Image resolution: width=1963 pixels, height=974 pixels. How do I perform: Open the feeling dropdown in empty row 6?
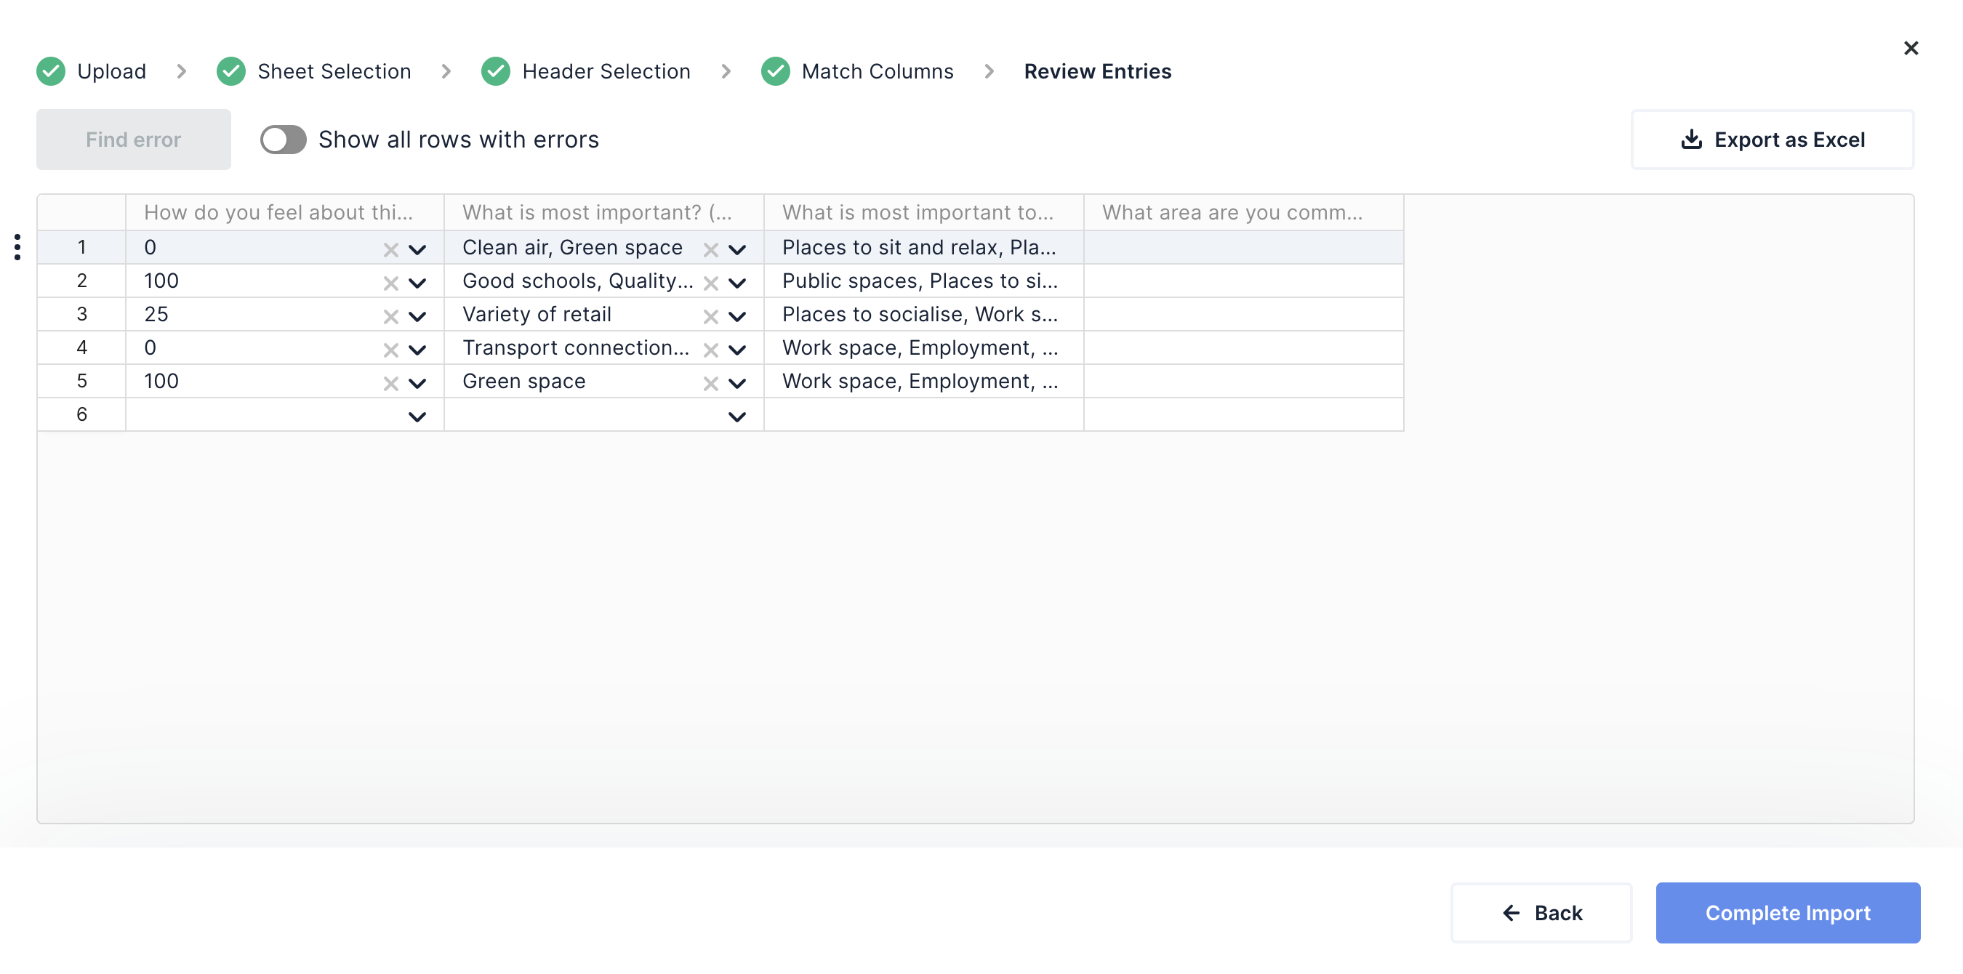417,417
